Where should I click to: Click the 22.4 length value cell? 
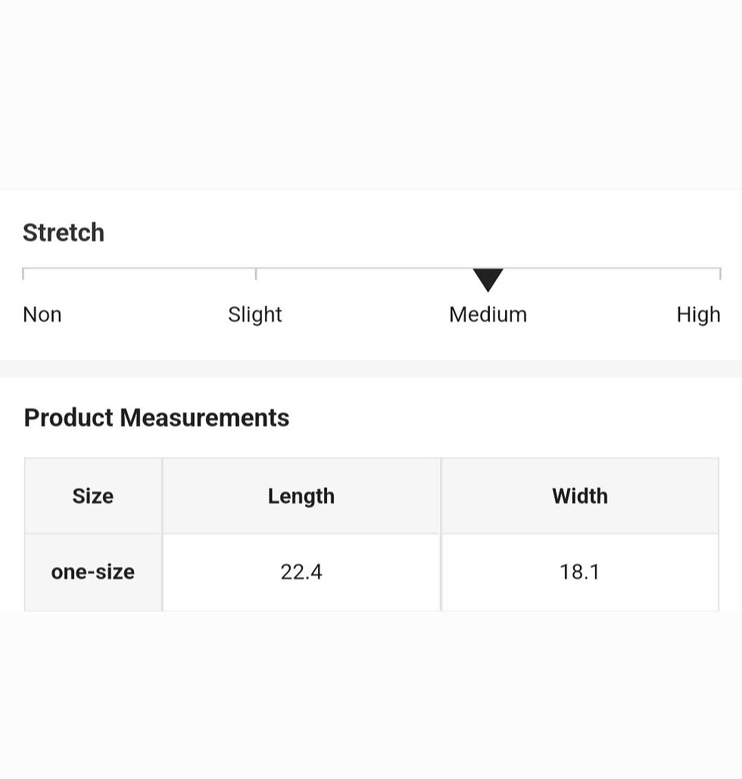(x=301, y=572)
